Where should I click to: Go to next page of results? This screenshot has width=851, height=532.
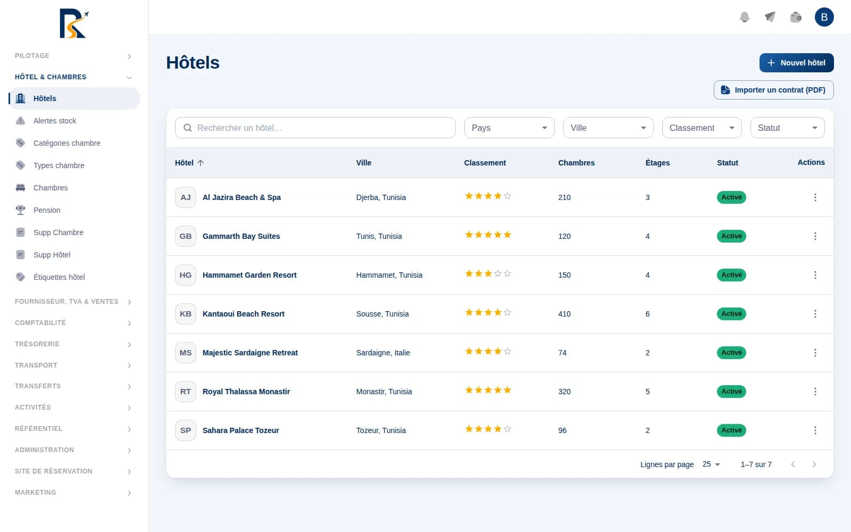pyautogui.click(x=814, y=464)
